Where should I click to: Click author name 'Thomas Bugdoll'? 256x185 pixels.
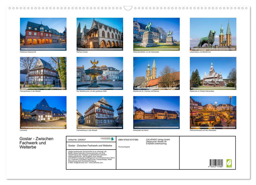pos(124,147)
